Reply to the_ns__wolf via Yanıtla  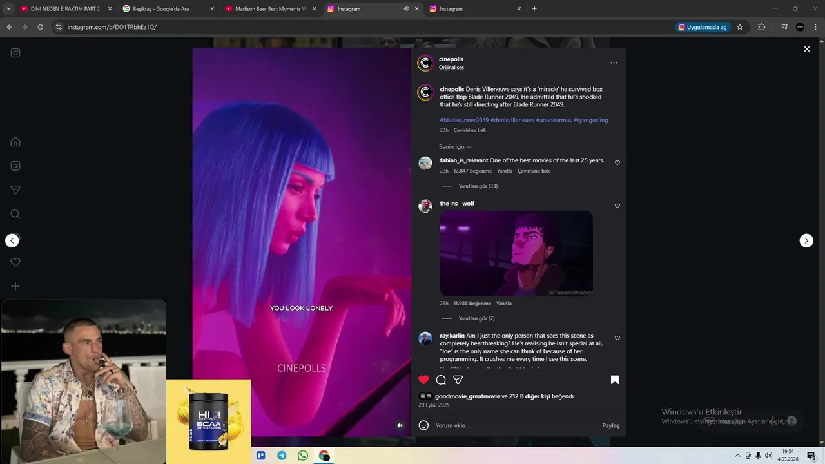tap(504, 304)
